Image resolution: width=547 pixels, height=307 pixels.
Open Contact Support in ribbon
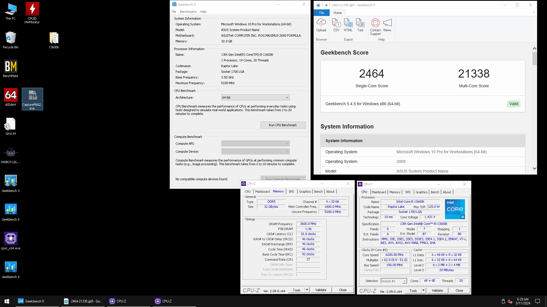click(x=375, y=27)
